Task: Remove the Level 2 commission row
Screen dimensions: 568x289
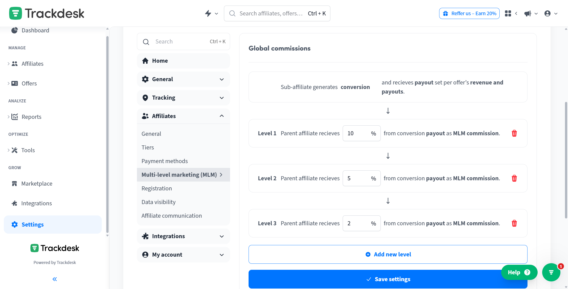Action: point(514,178)
